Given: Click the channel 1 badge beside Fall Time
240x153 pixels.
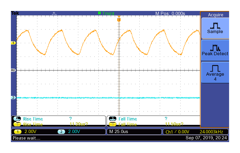Looking at the screenshot, I should 113,124.
